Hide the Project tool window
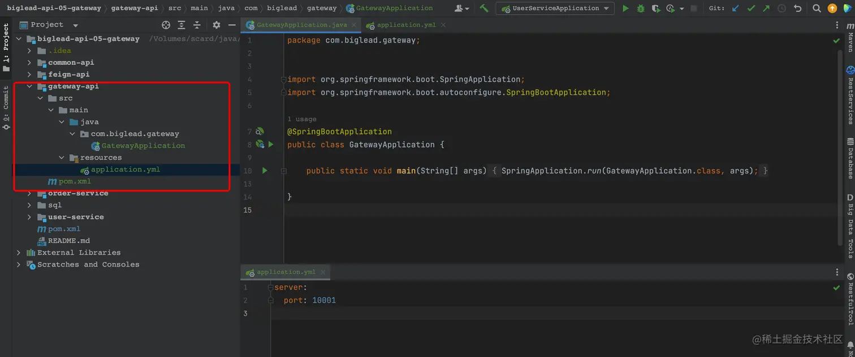This screenshot has width=855, height=357. (x=232, y=25)
